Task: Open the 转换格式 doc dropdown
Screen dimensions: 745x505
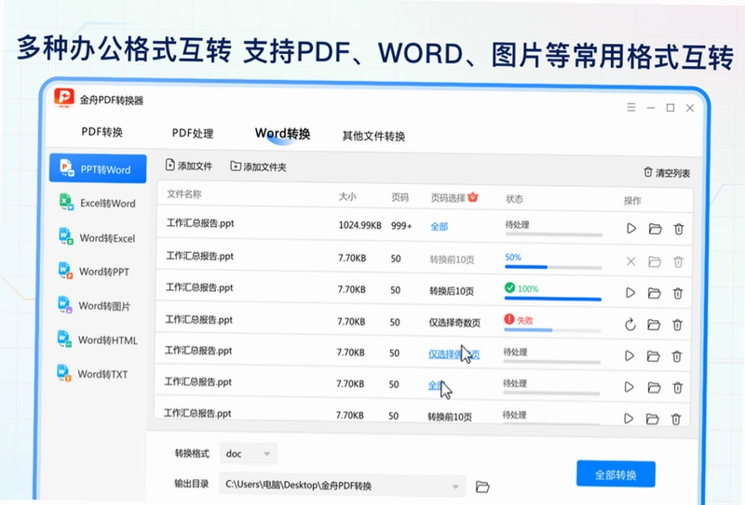Action: pyautogui.click(x=249, y=453)
